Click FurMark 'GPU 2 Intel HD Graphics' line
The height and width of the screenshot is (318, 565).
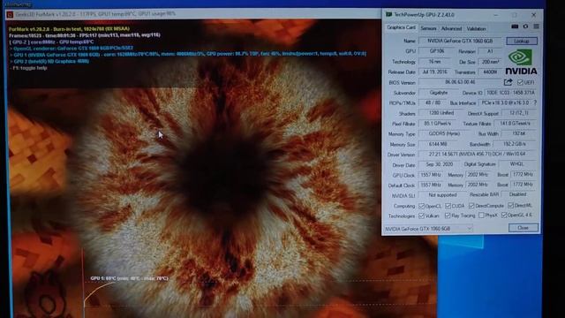pos(49,61)
